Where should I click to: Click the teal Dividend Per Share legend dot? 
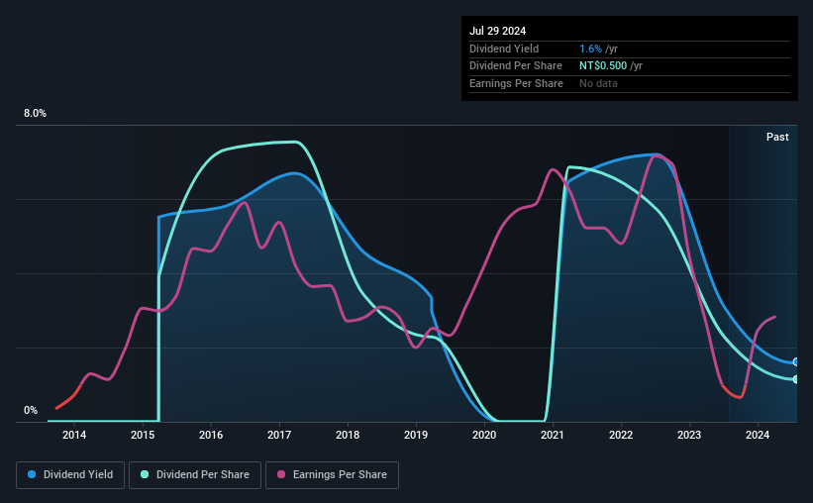[145, 474]
